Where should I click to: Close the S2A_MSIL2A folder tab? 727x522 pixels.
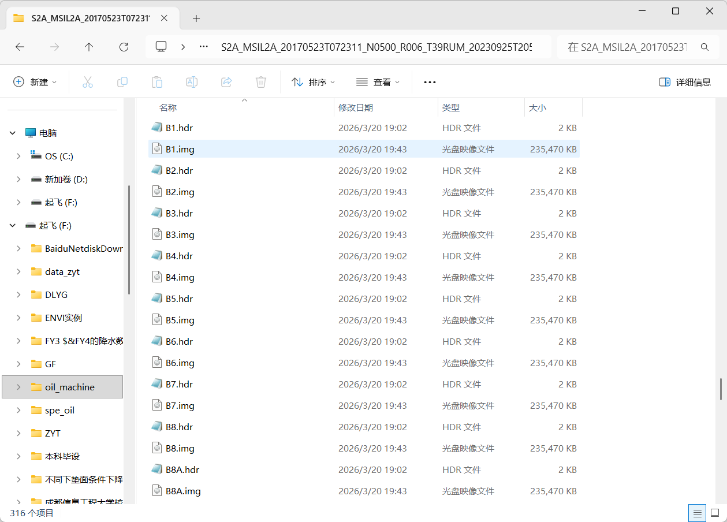pyautogui.click(x=164, y=18)
